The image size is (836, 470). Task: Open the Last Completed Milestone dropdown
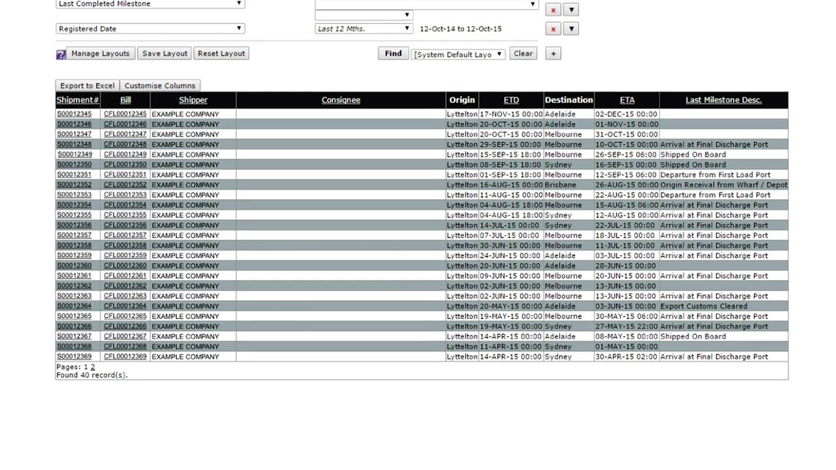click(x=150, y=4)
